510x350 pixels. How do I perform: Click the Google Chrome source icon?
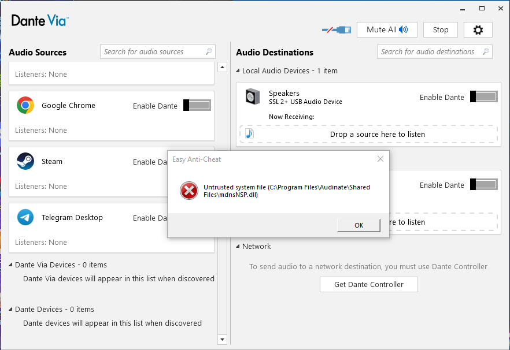(25, 105)
